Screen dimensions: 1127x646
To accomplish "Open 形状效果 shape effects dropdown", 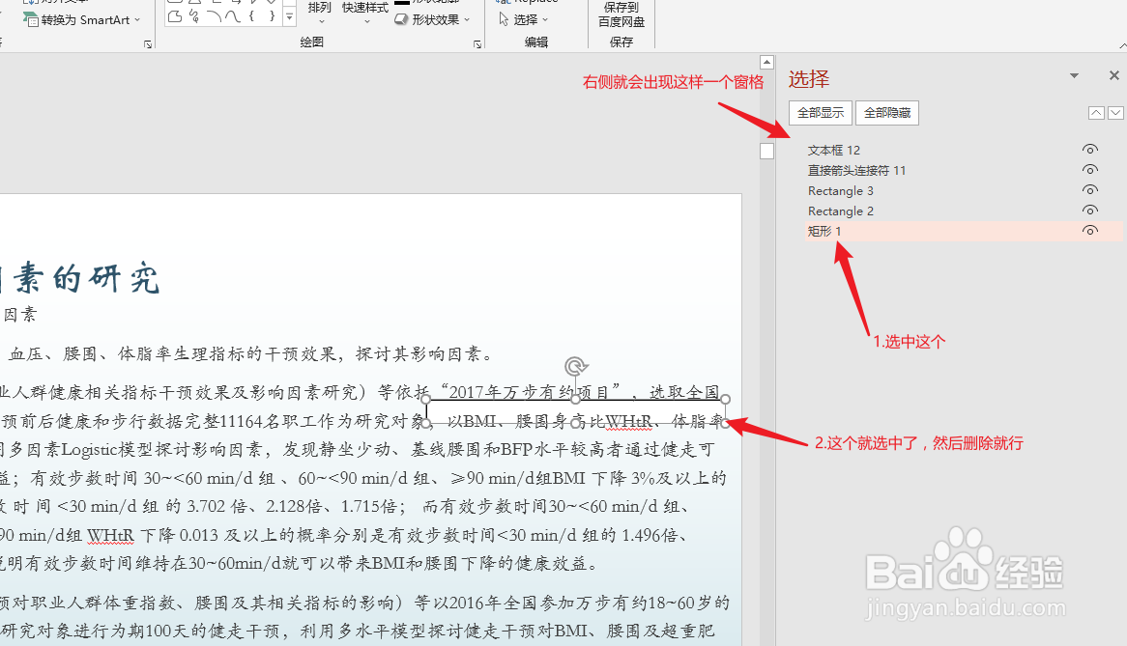I will (x=433, y=19).
